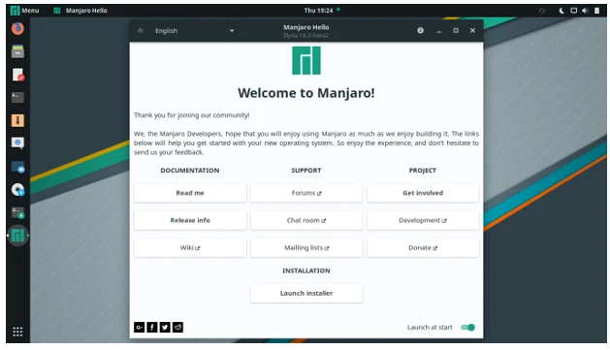This screenshot has width=610, height=350.
Task: Click the Release info button
Action: [x=190, y=220]
